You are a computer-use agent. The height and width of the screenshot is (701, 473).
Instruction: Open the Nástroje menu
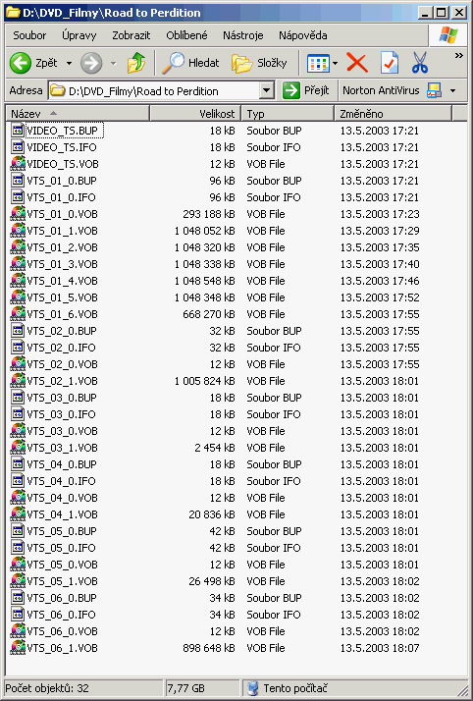(243, 35)
